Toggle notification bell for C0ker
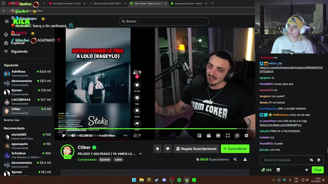The width and height of the screenshot is (328, 184). coord(158,149)
